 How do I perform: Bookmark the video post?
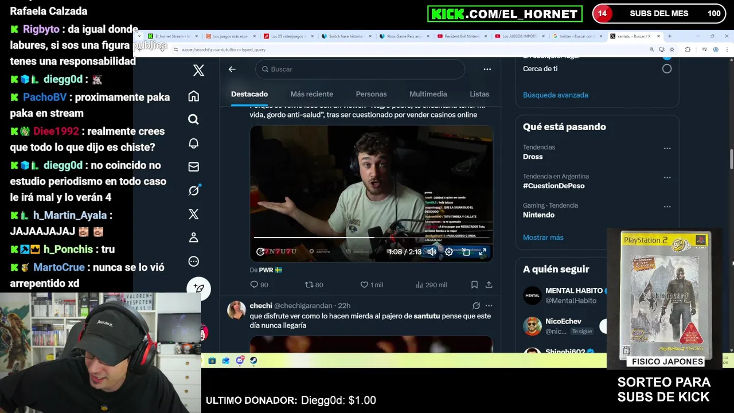pos(474,285)
